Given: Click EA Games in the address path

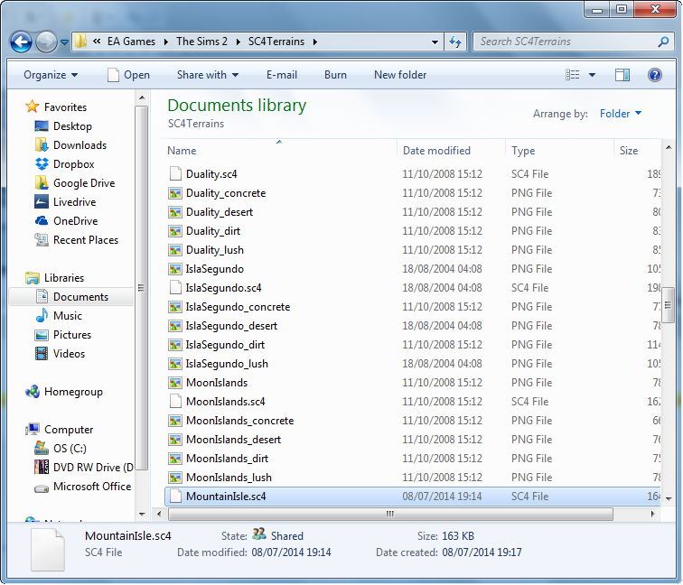Looking at the screenshot, I should pyautogui.click(x=131, y=42).
